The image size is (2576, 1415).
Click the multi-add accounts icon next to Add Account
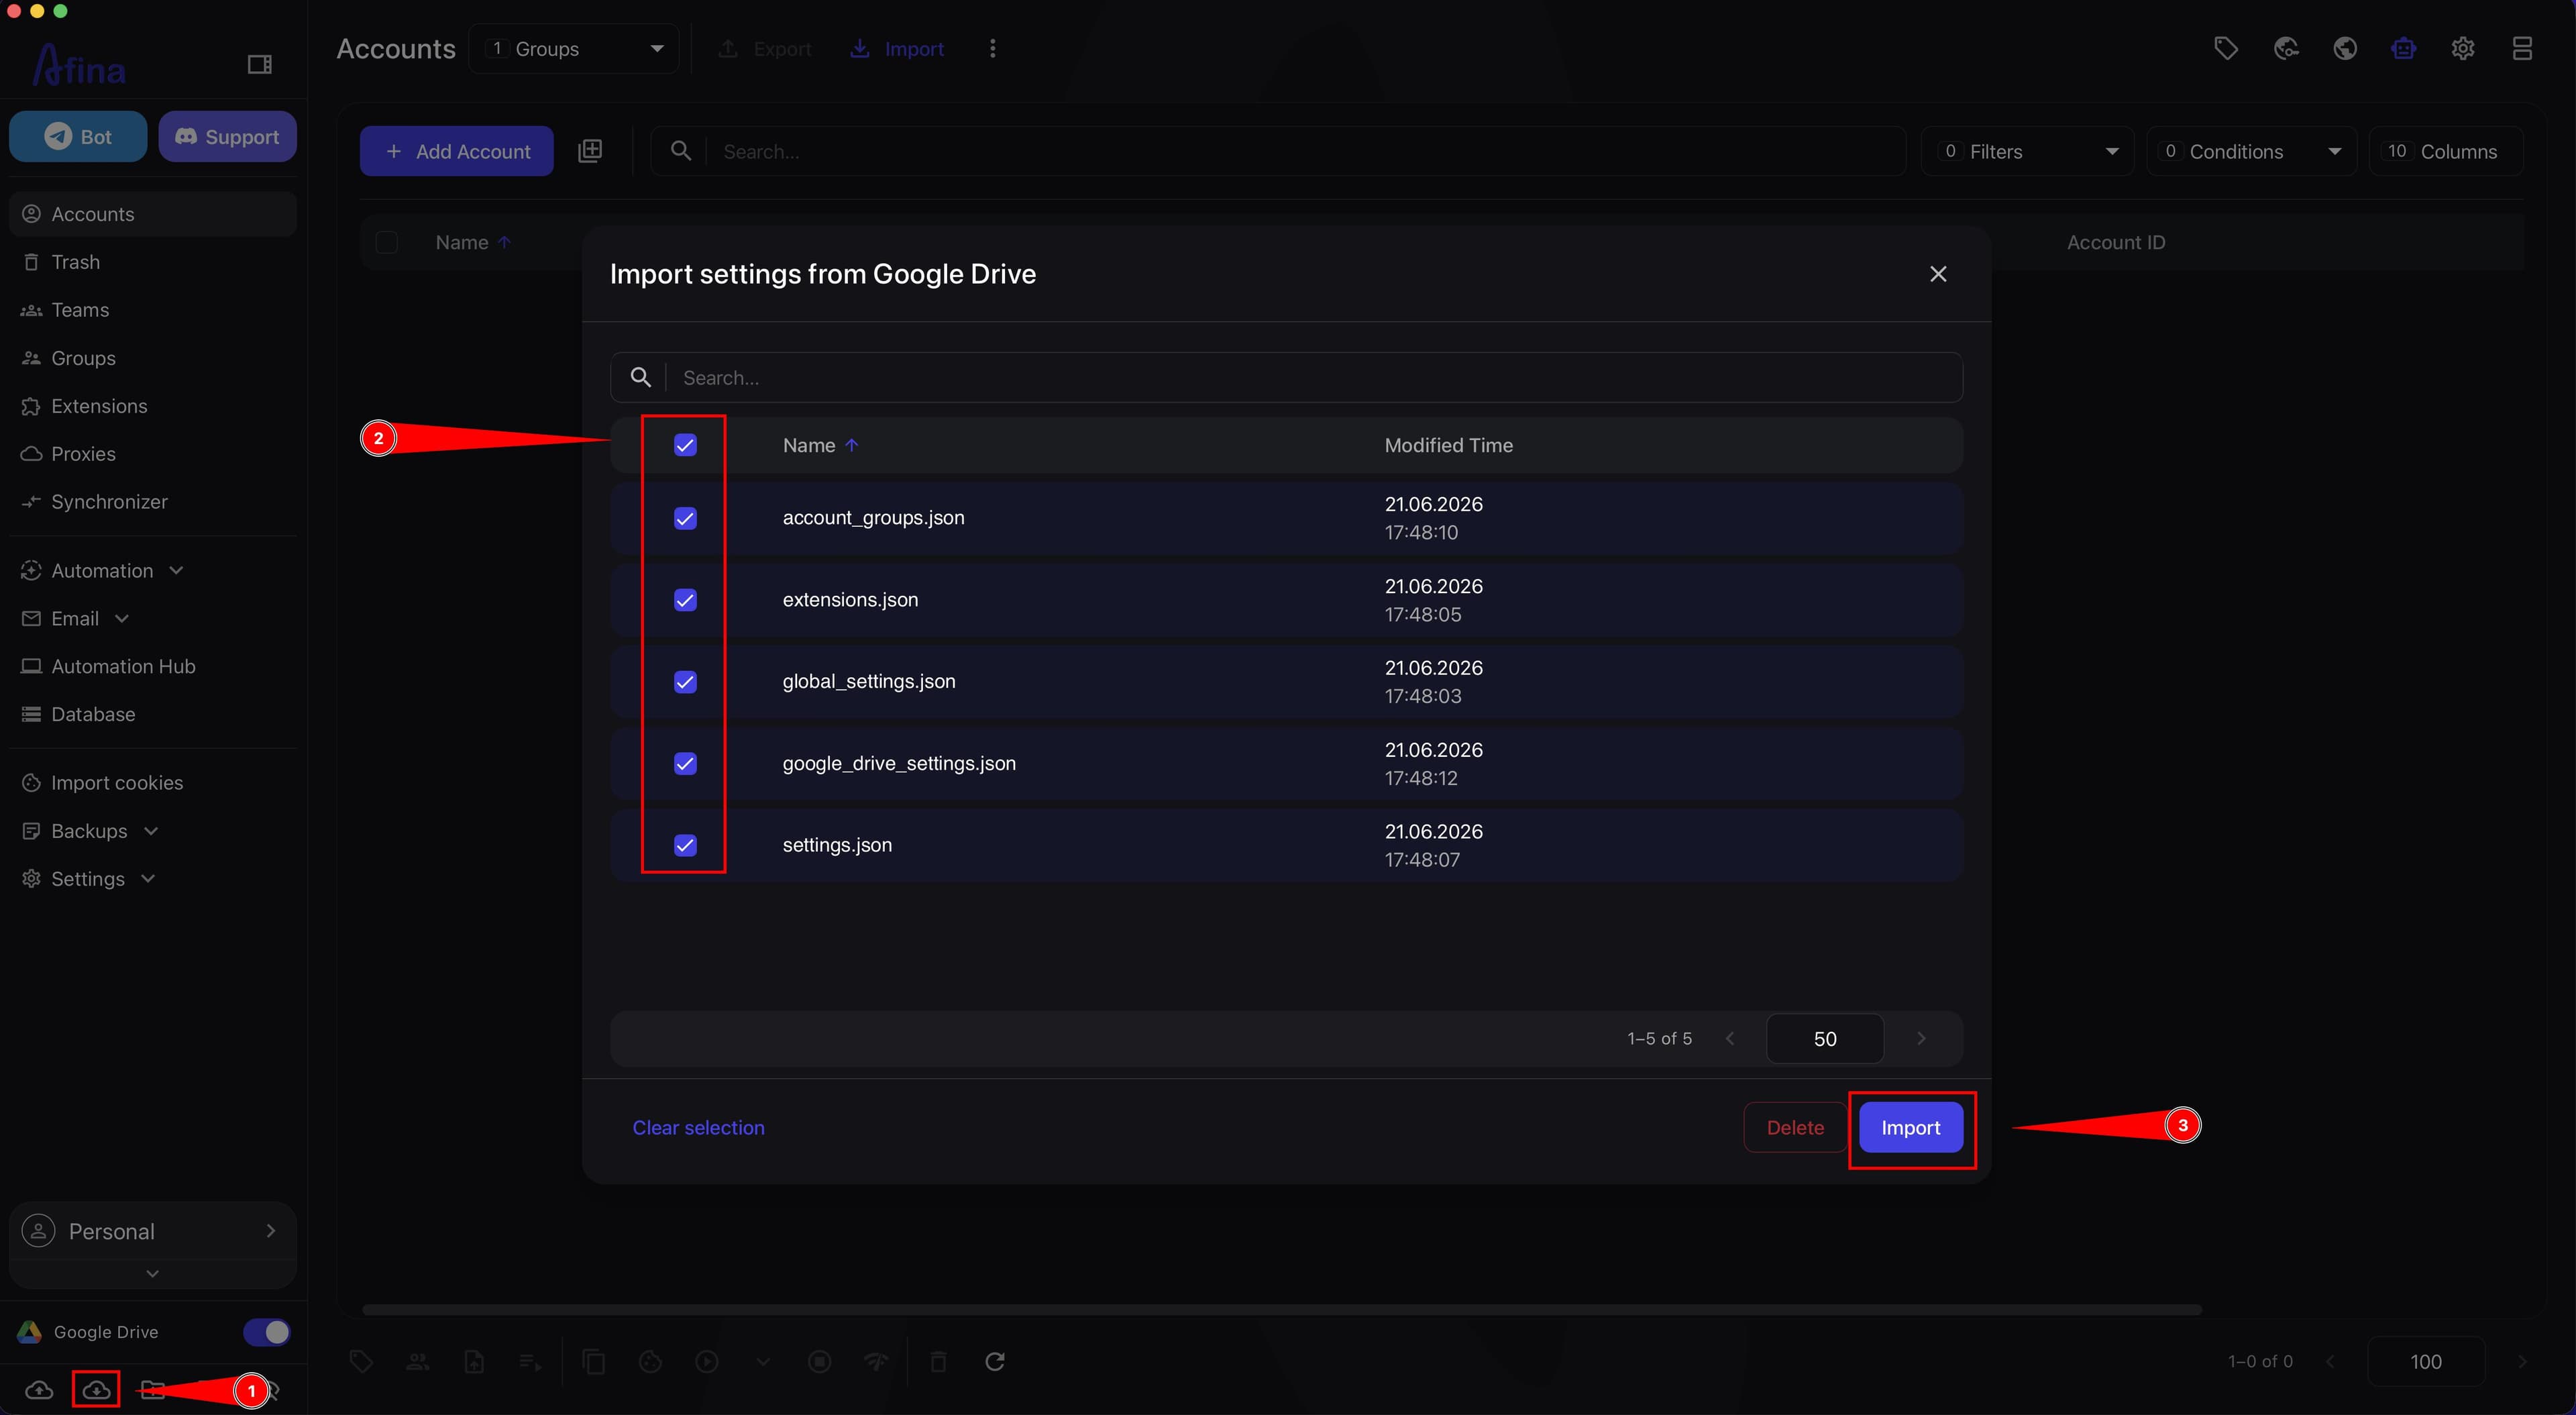click(590, 151)
